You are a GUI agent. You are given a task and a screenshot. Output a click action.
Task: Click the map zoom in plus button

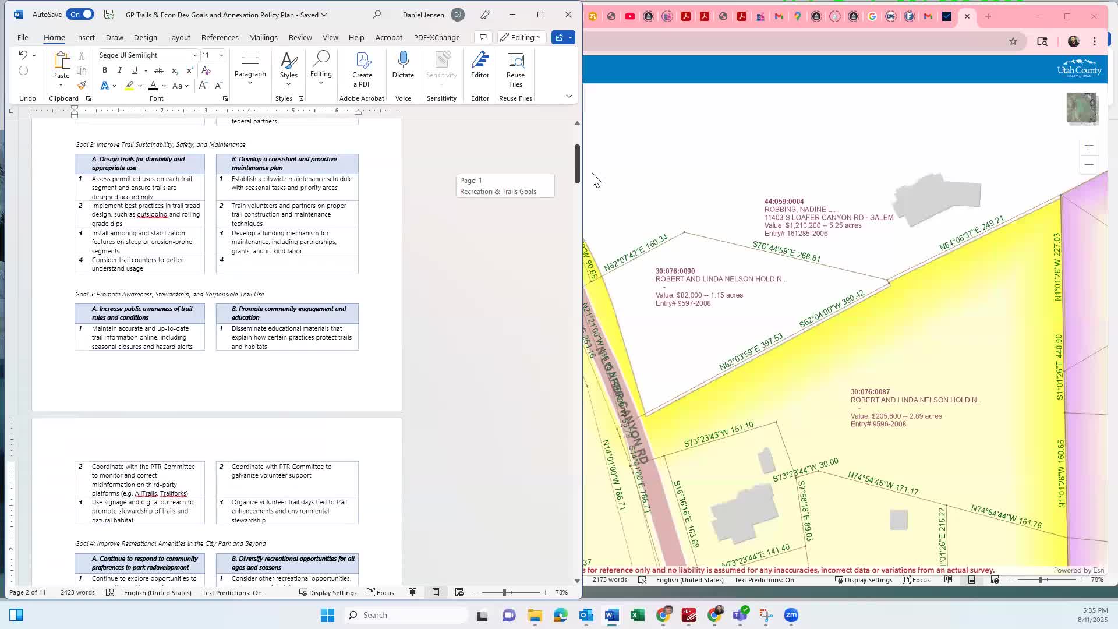pos(1089,146)
